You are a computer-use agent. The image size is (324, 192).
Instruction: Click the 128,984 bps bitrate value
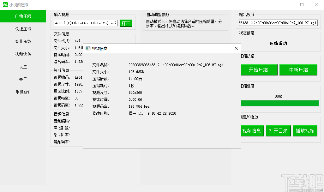pos(139,106)
